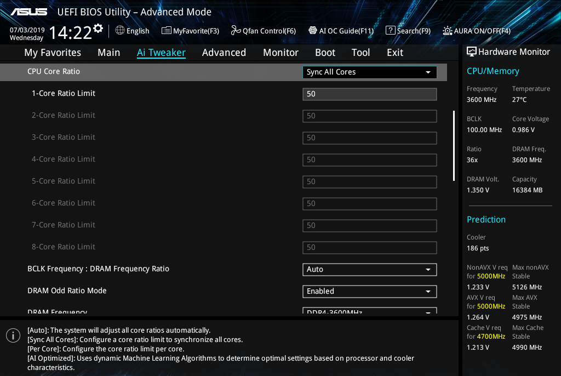Open the Monitor tab
This screenshot has width=561, height=376.
tap(281, 53)
